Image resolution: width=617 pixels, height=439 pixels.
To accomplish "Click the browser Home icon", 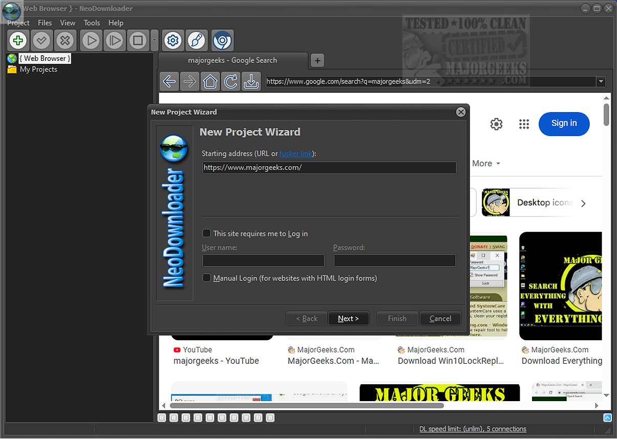I will click(210, 81).
